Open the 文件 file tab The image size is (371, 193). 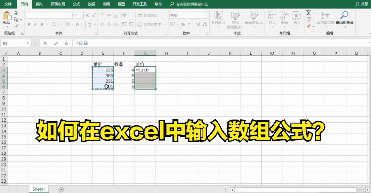click(x=8, y=4)
